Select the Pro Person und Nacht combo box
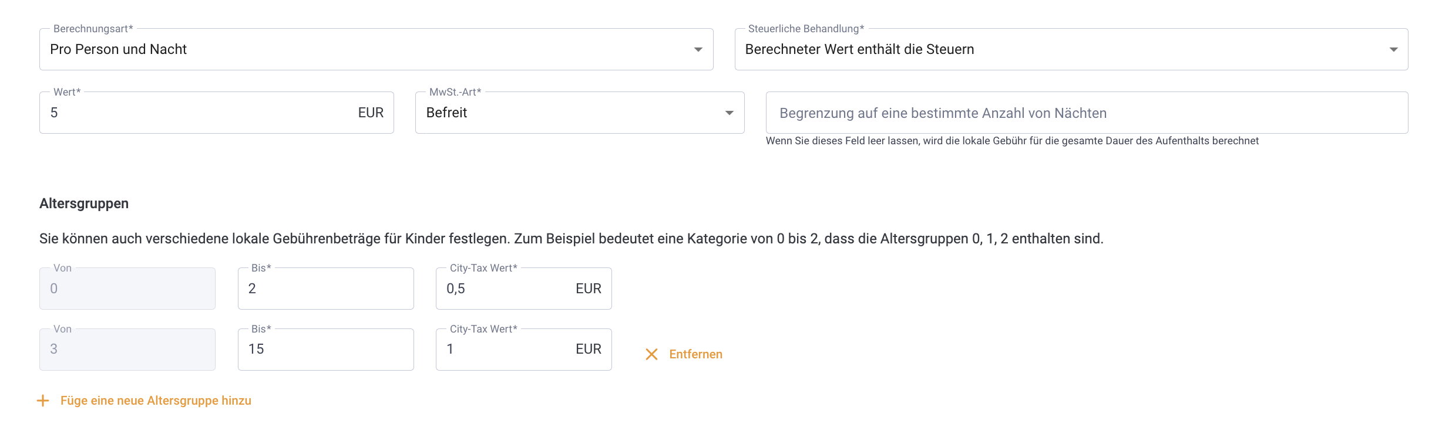 click(x=376, y=49)
